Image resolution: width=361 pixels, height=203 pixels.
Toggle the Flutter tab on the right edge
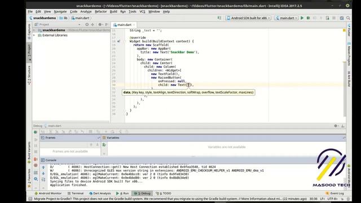click(x=349, y=30)
